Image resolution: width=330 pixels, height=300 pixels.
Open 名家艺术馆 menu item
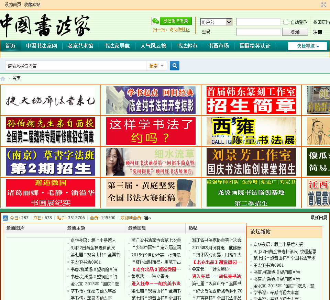click(x=80, y=46)
